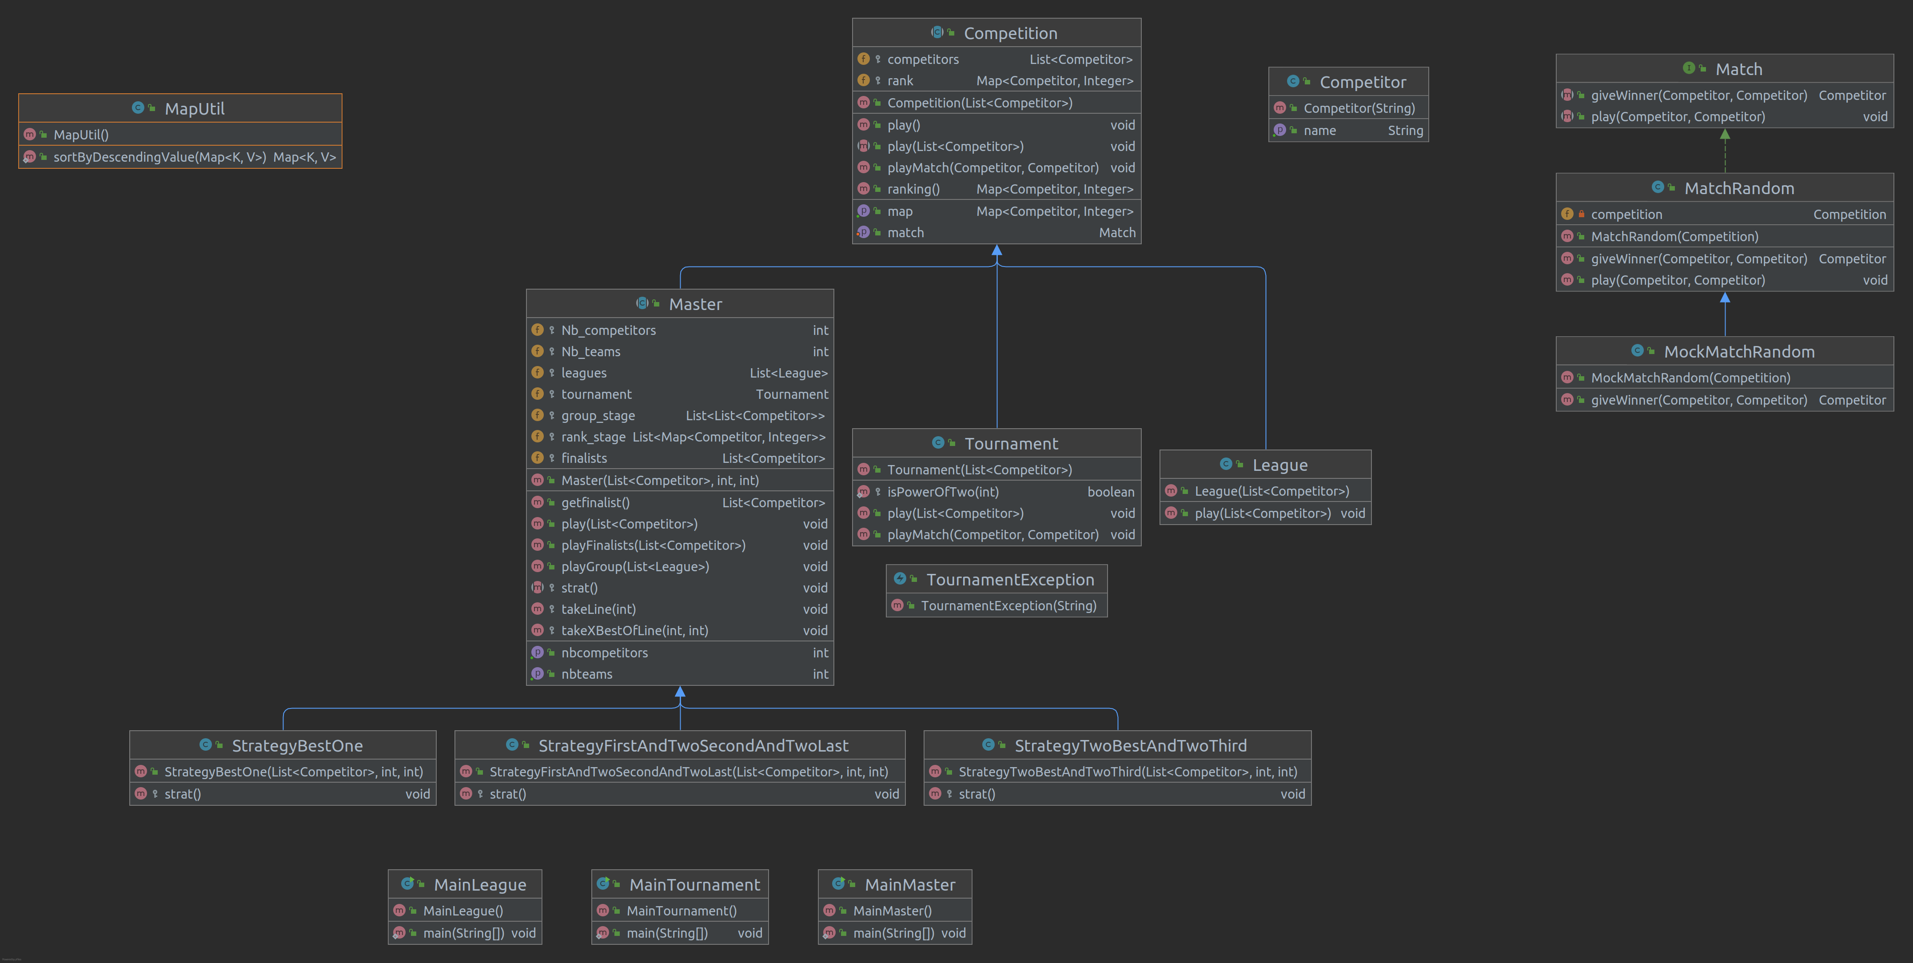Click the class icon beside League title
The image size is (1913, 963).
1226,464
